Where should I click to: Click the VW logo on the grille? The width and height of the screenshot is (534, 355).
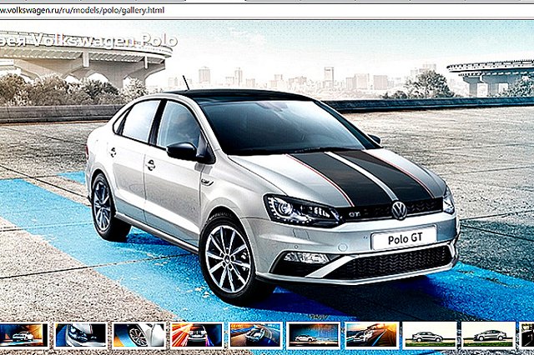coord(399,210)
